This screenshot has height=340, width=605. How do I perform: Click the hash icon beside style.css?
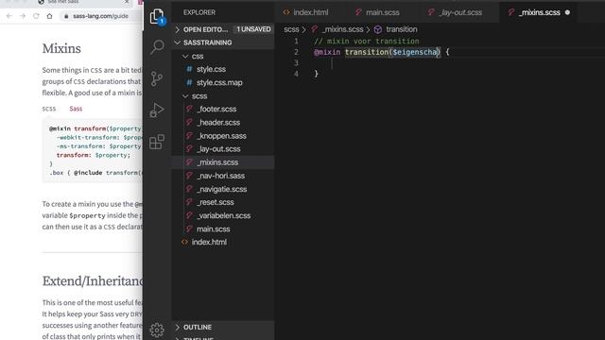(189, 69)
